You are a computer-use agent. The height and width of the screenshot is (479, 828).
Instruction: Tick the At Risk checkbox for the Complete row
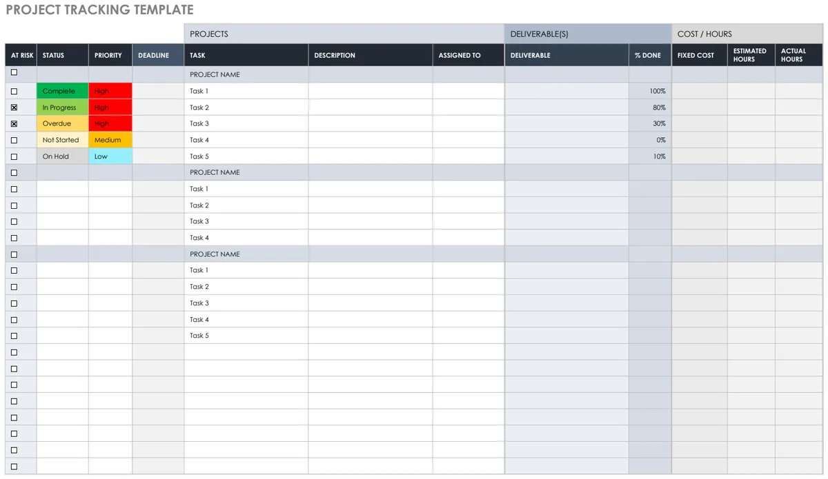(x=14, y=91)
